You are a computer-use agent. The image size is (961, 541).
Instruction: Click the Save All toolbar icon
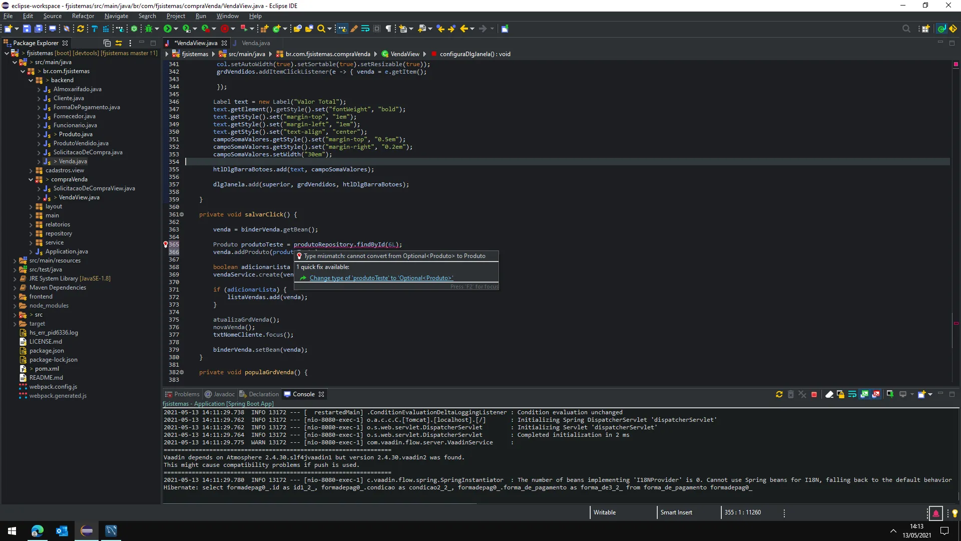[39, 29]
